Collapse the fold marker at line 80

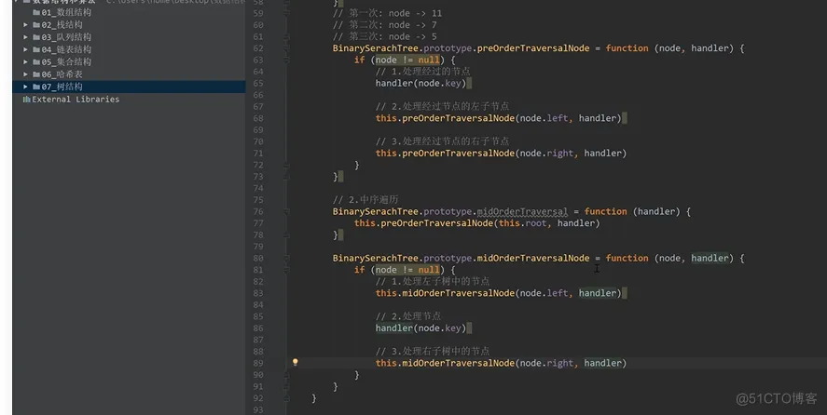click(286, 258)
